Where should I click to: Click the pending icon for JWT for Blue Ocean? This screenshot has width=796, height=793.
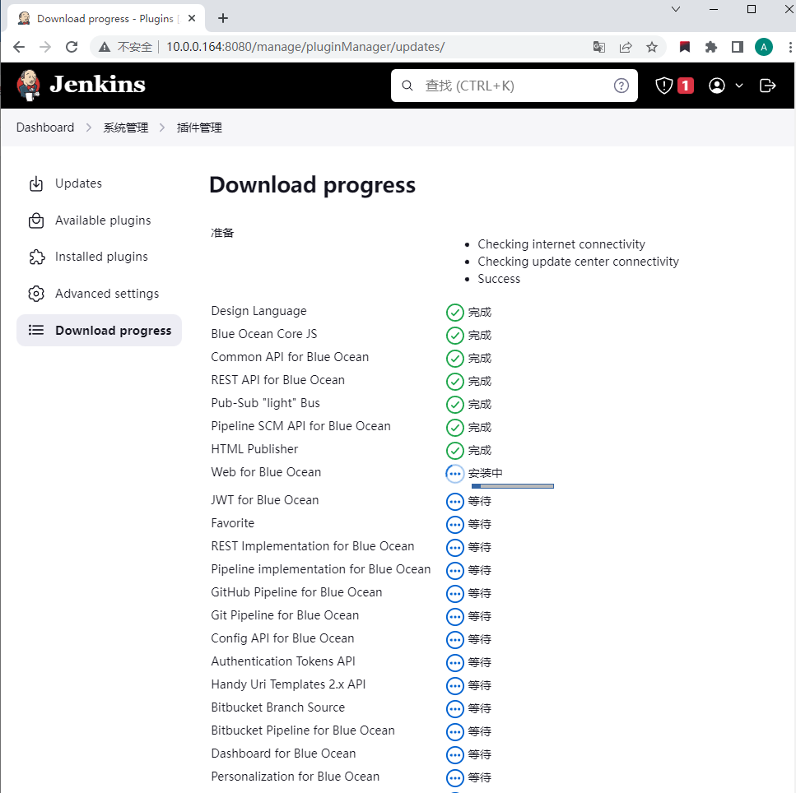coord(455,502)
